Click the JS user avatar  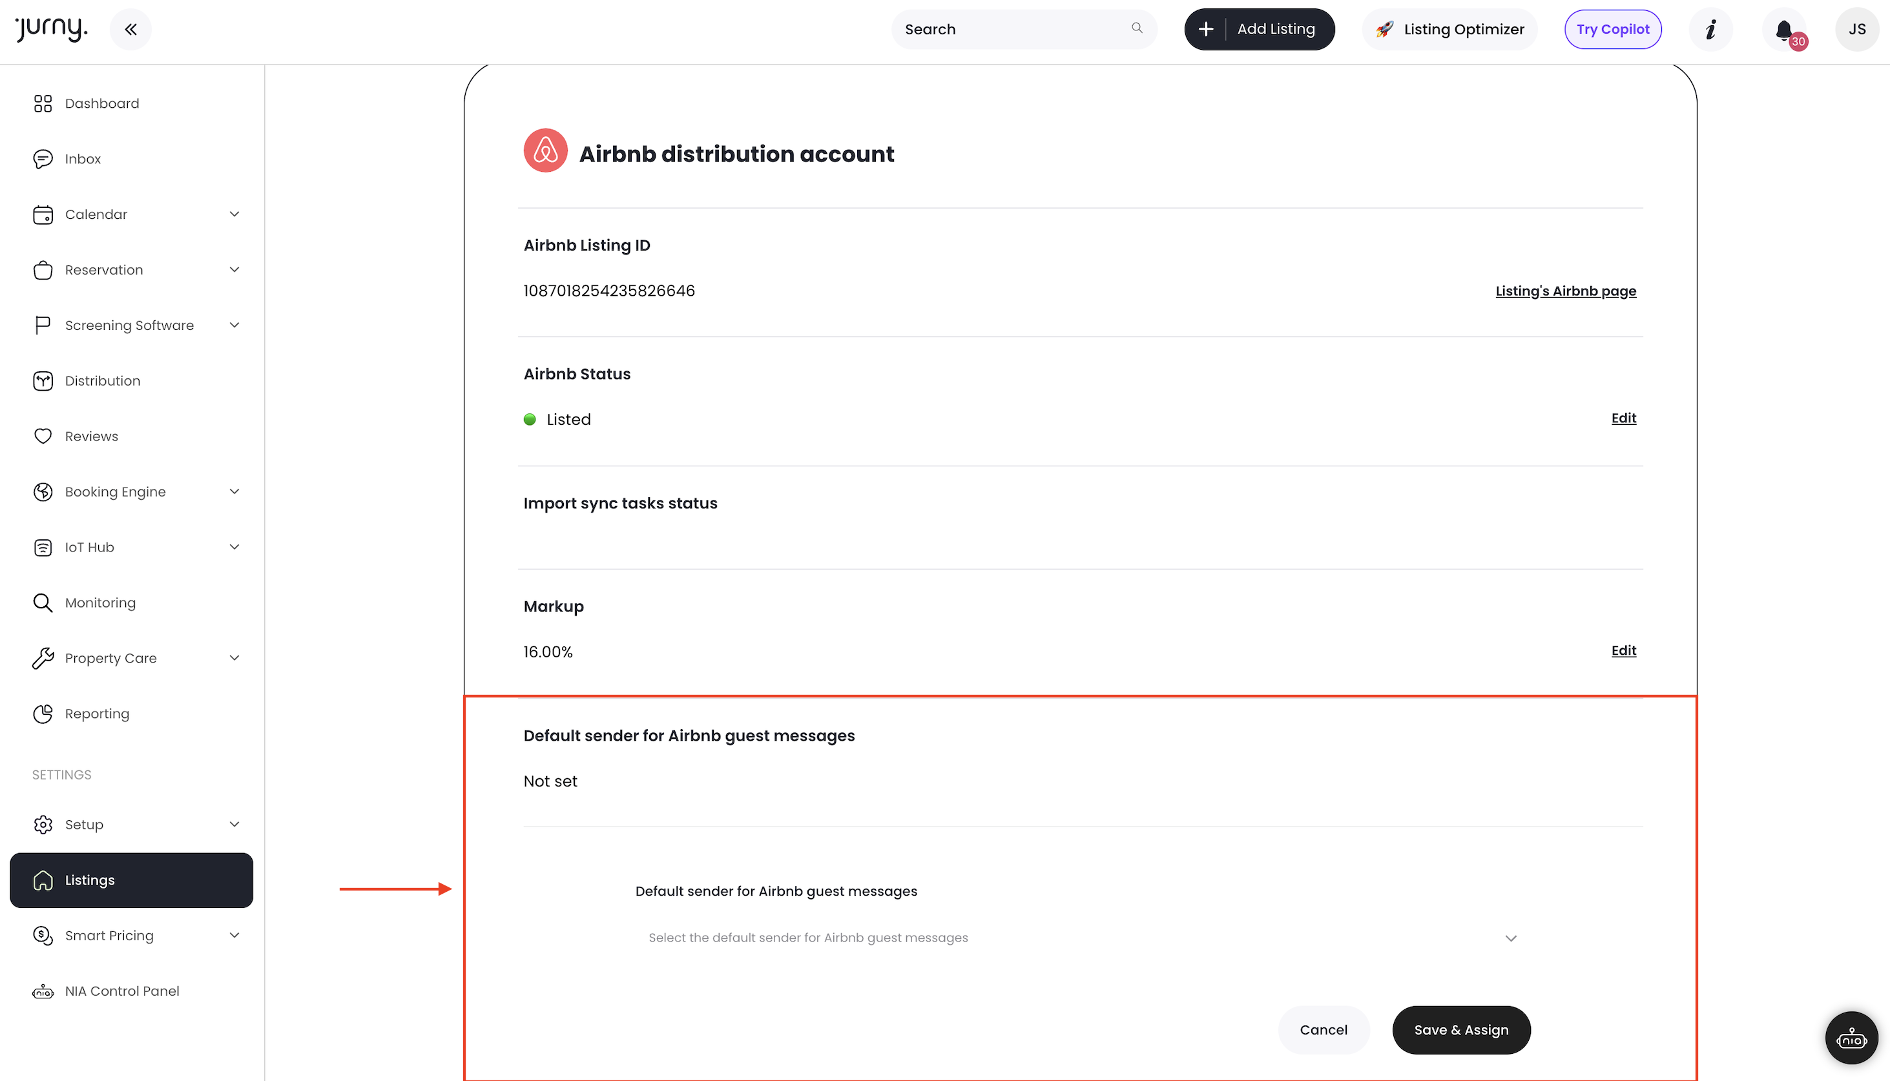[x=1856, y=30]
